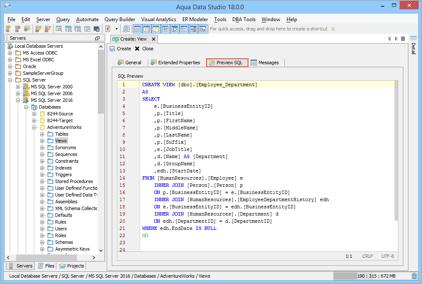Screen dimensions: 422x284
Task: Toggle the bar-chart panel button in toolbar
Action: [x=202, y=29]
